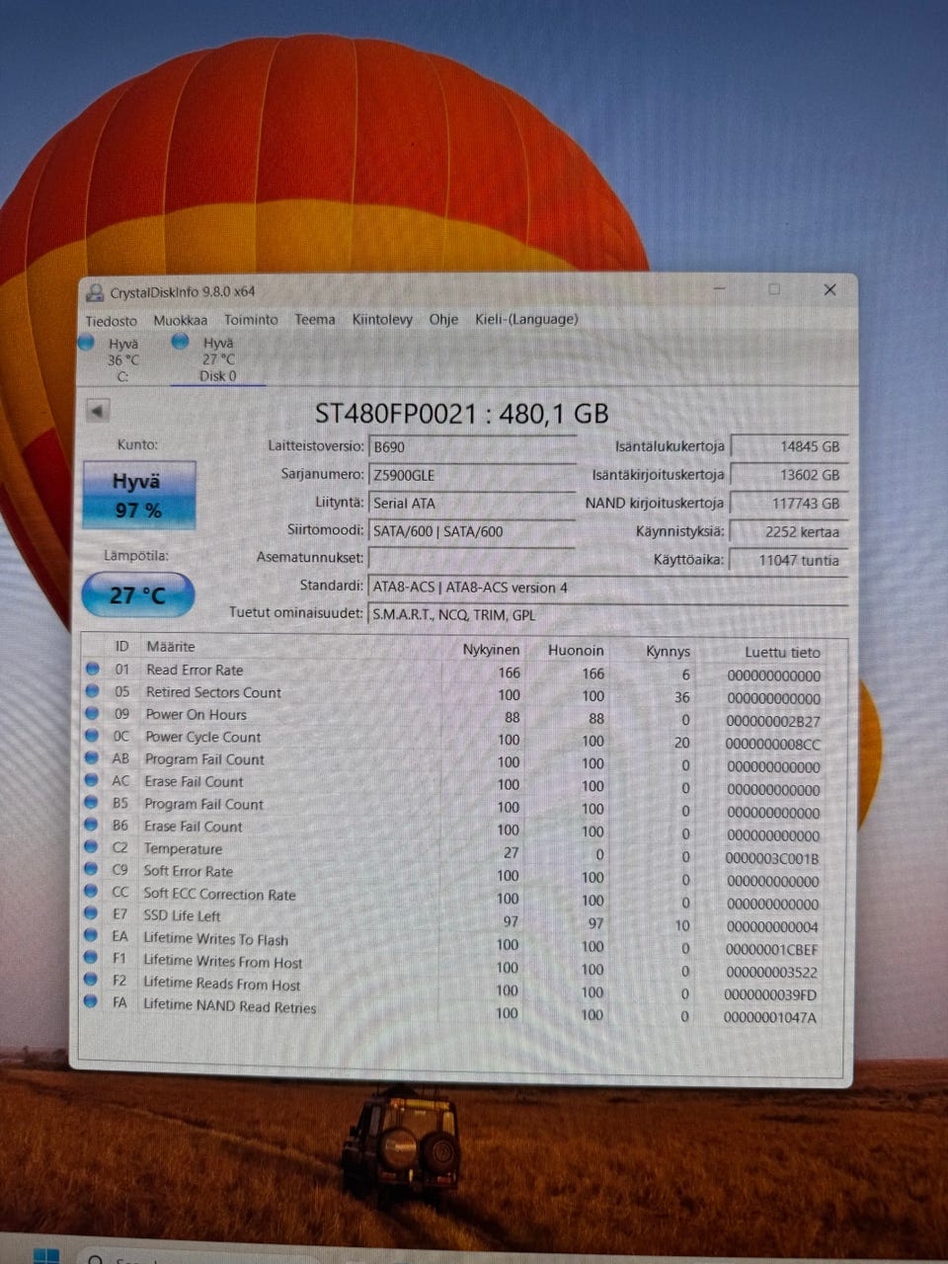
Task: Click the Käynnistyksiä value 2252 kertaa
Action: pyautogui.click(x=788, y=531)
